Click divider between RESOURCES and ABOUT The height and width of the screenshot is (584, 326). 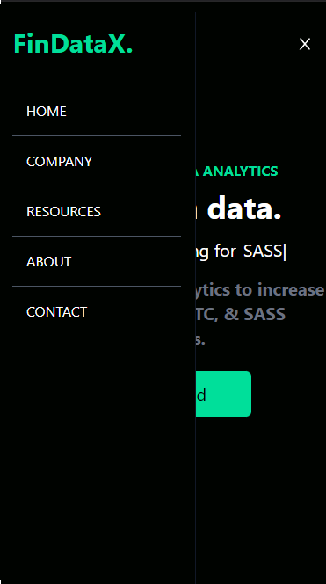tap(97, 236)
